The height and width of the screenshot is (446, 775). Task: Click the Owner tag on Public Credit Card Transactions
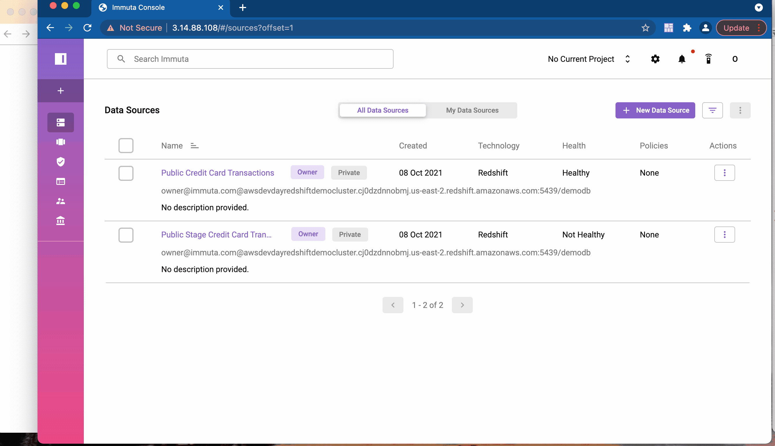tap(307, 172)
